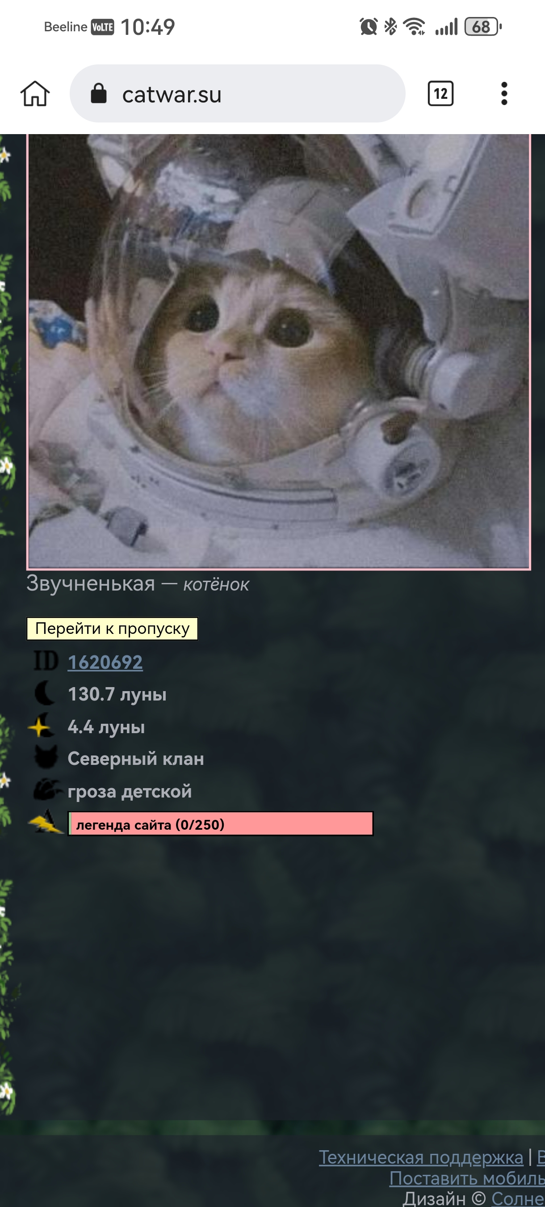The width and height of the screenshot is (545, 1207).
Task: Click the ID icon next to 1620692
Action: tap(46, 661)
